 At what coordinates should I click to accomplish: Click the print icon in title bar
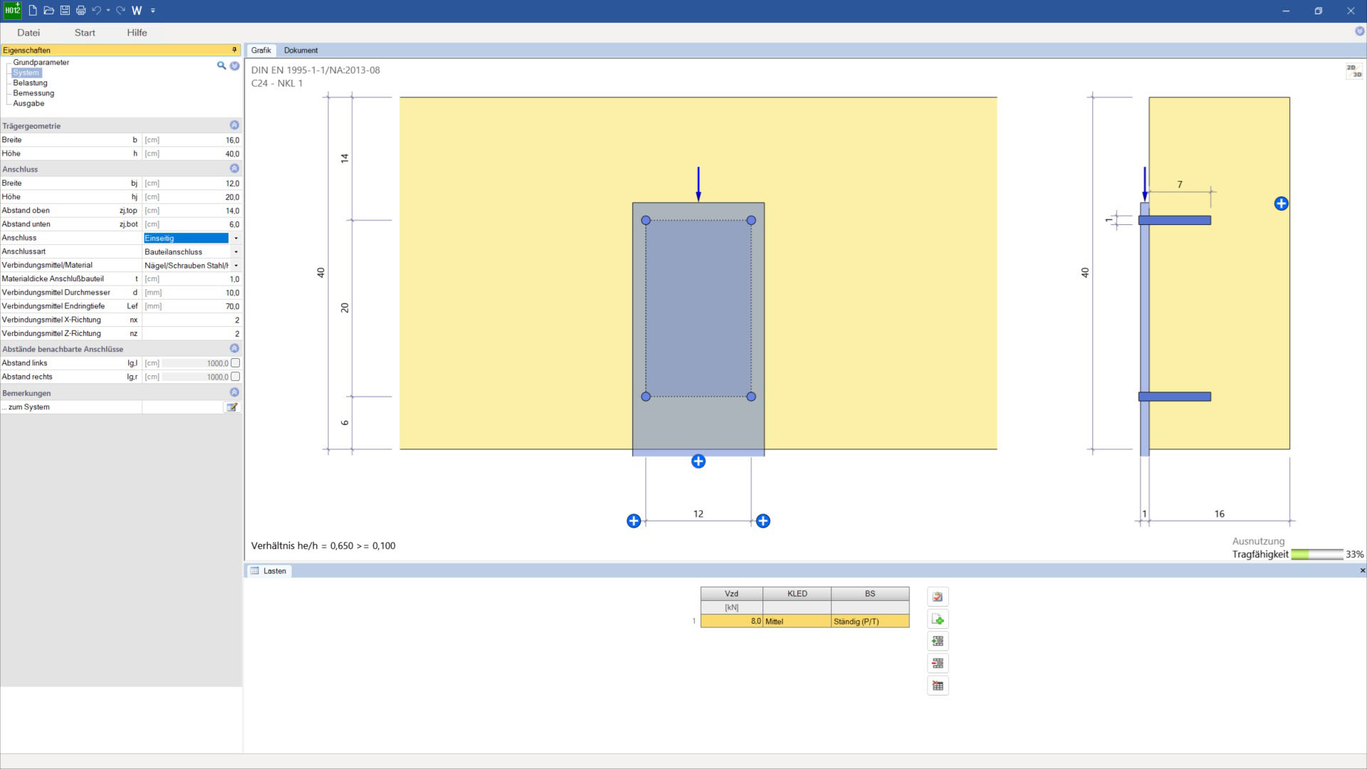(80, 11)
